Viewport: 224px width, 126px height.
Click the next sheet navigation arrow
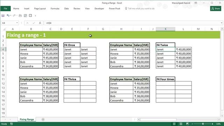point(10,119)
